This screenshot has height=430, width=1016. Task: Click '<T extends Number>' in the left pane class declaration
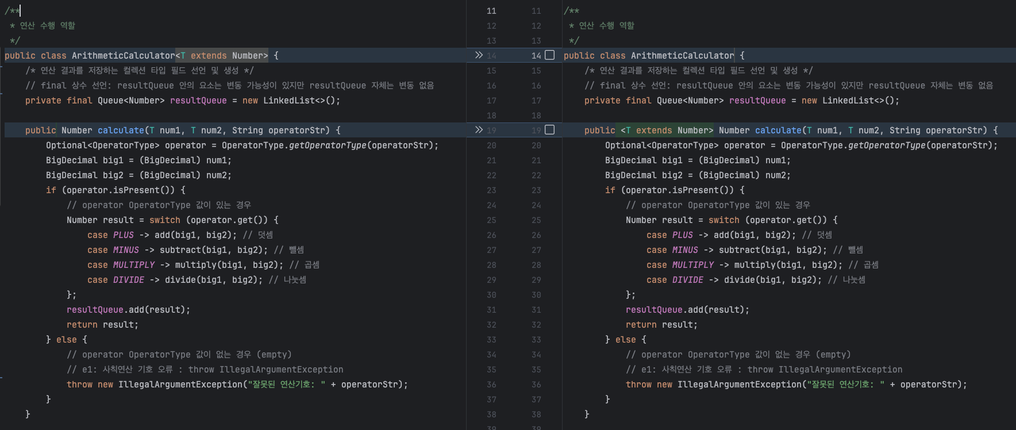pyautogui.click(x=222, y=56)
